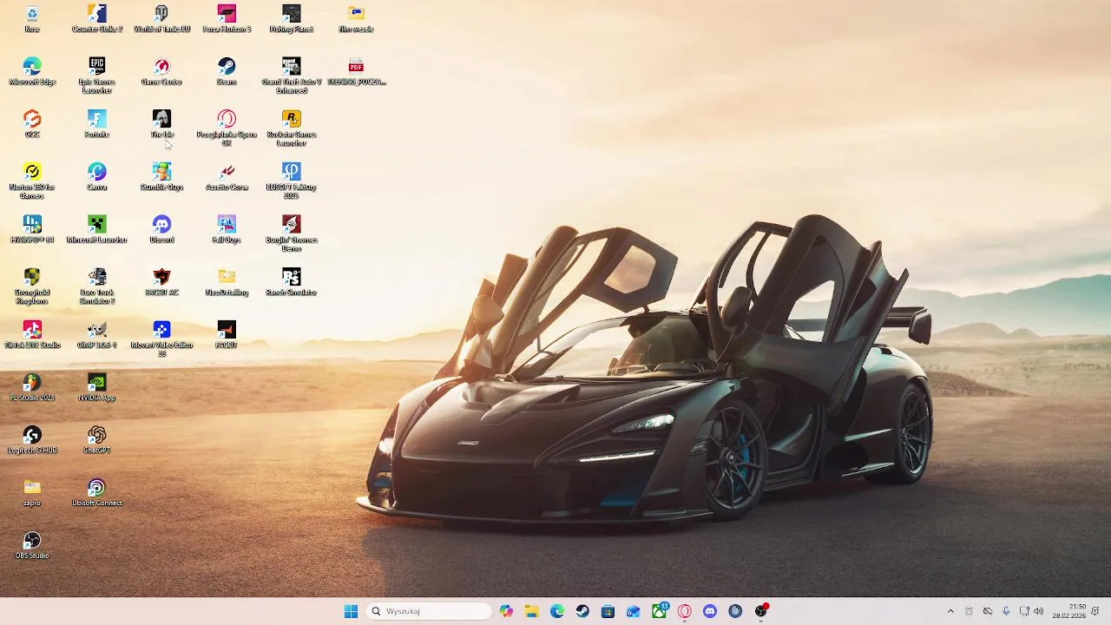
Task: Open the notification center icon
Action: [x=1095, y=611]
